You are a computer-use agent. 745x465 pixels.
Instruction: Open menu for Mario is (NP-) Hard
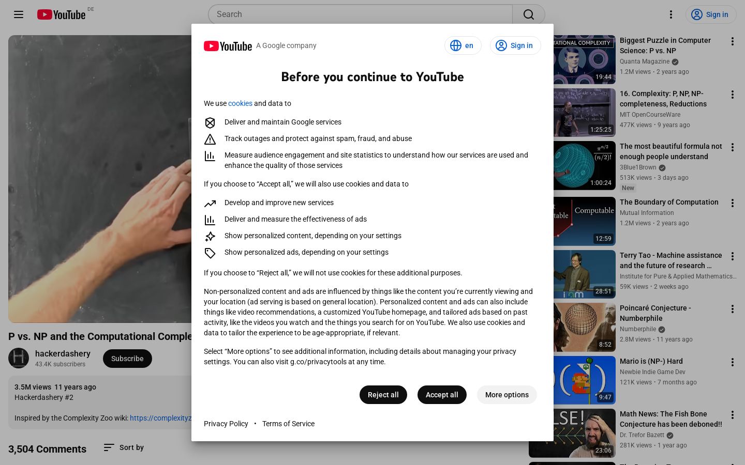(732, 362)
